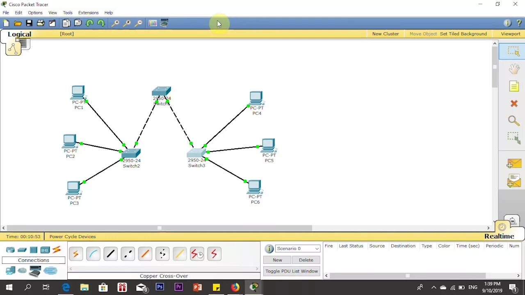The height and width of the screenshot is (295, 525).
Task: Click Set Tiled Background button
Action: 463,34
